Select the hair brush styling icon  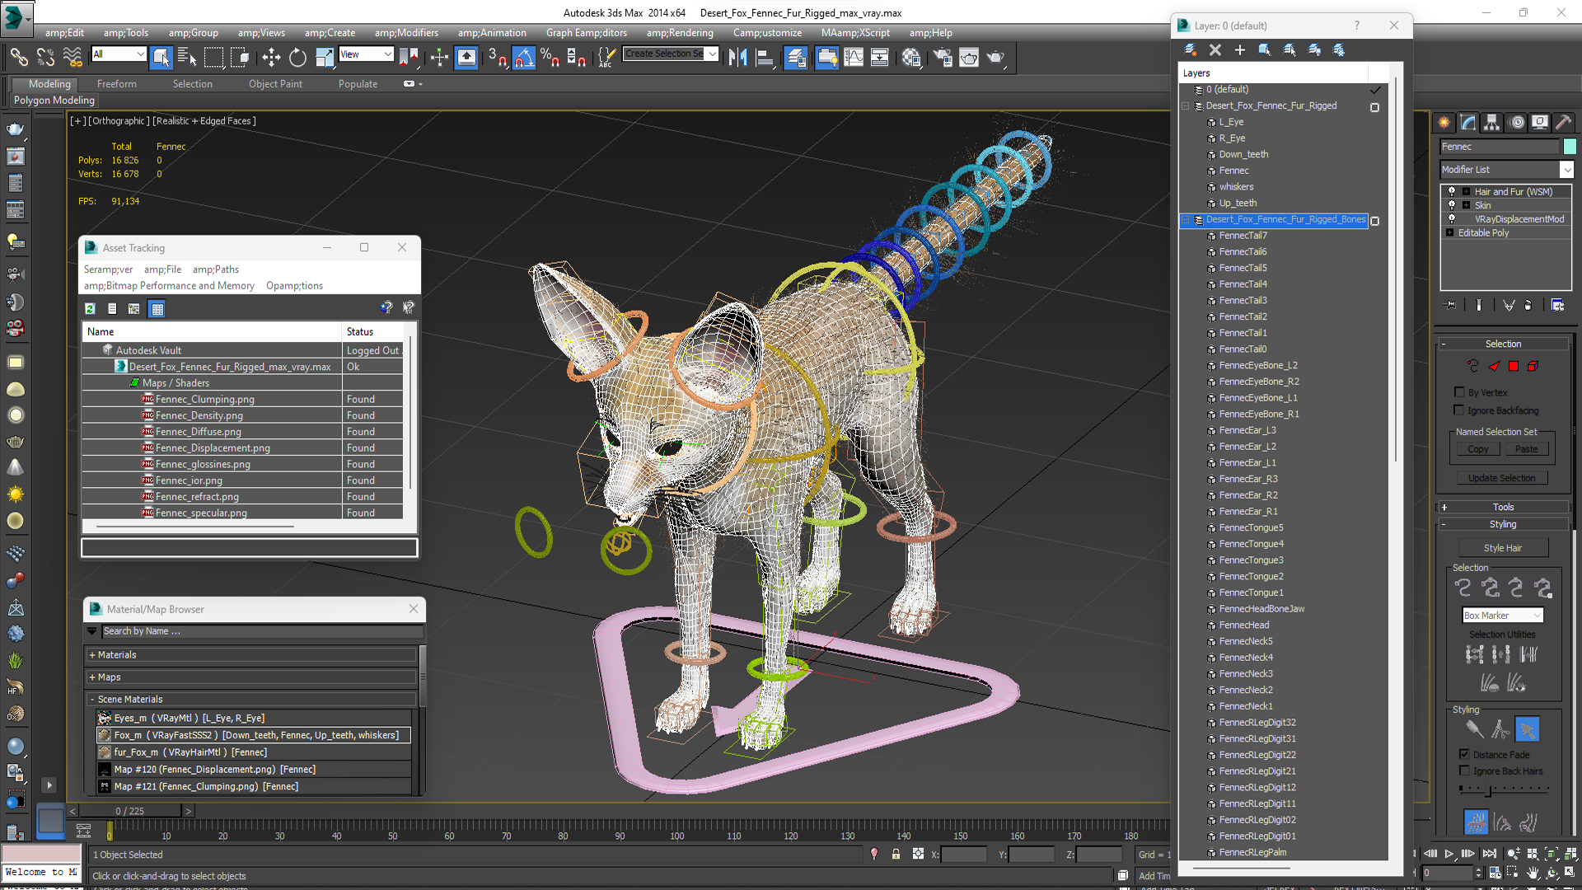pyautogui.click(x=1474, y=729)
